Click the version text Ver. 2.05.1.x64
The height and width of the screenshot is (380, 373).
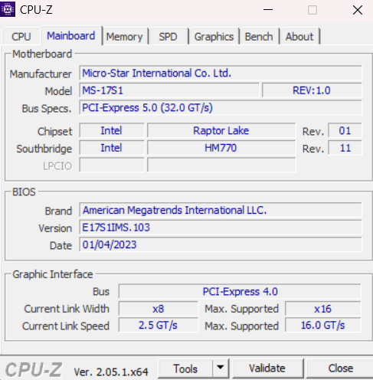(111, 372)
